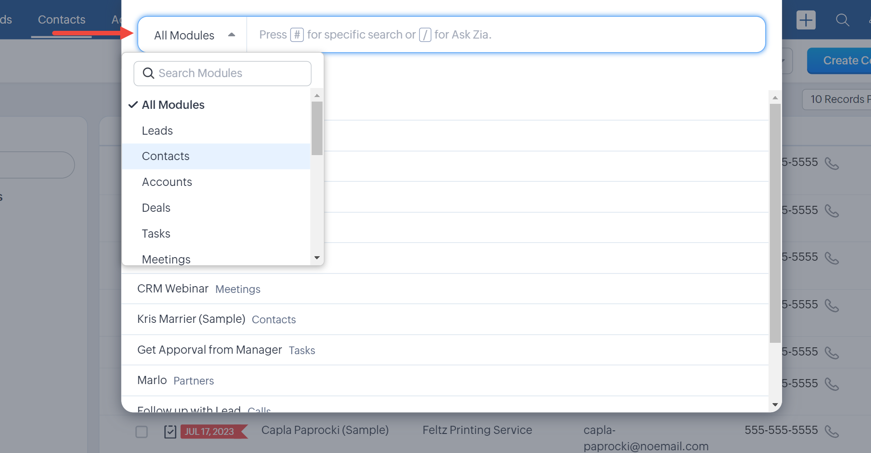This screenshot has height=453, width=871.
Task: Select Contacts in the module list
Action: 166,156
